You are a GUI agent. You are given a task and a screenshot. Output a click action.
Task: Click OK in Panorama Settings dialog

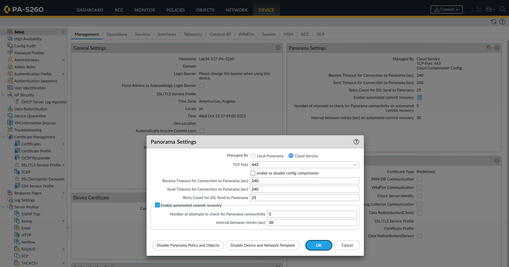pos(319,245)
